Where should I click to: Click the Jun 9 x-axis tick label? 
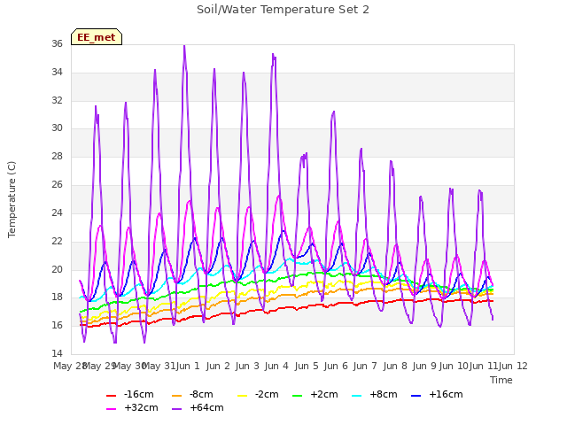tap(424, 366)
